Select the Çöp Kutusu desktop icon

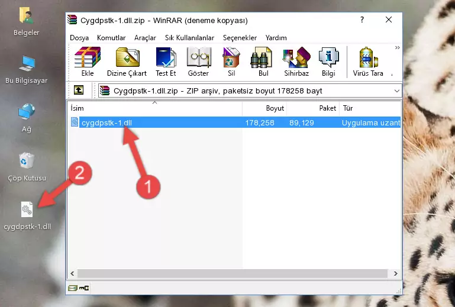click(x=27, y=167)
